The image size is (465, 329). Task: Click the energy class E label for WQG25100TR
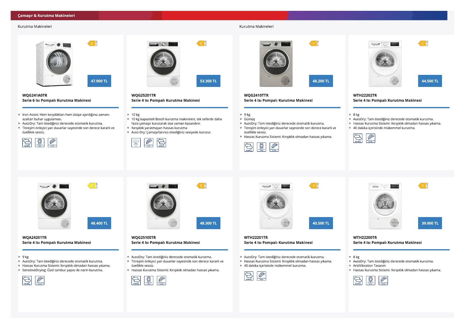tap(201, 186)
